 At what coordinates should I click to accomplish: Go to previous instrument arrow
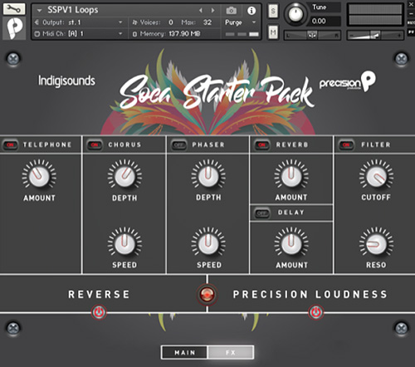tap(201, 11)
